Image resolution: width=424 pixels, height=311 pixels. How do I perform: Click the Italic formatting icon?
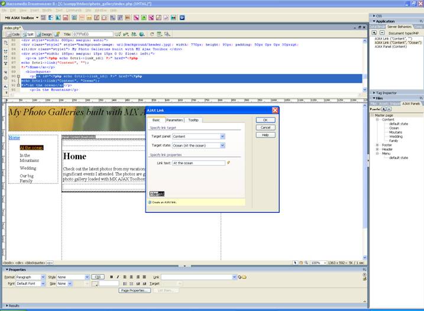(x=118, y=277)
